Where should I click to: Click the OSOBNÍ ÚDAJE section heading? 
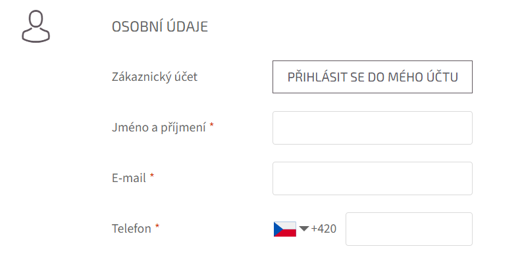click(160, 26)
